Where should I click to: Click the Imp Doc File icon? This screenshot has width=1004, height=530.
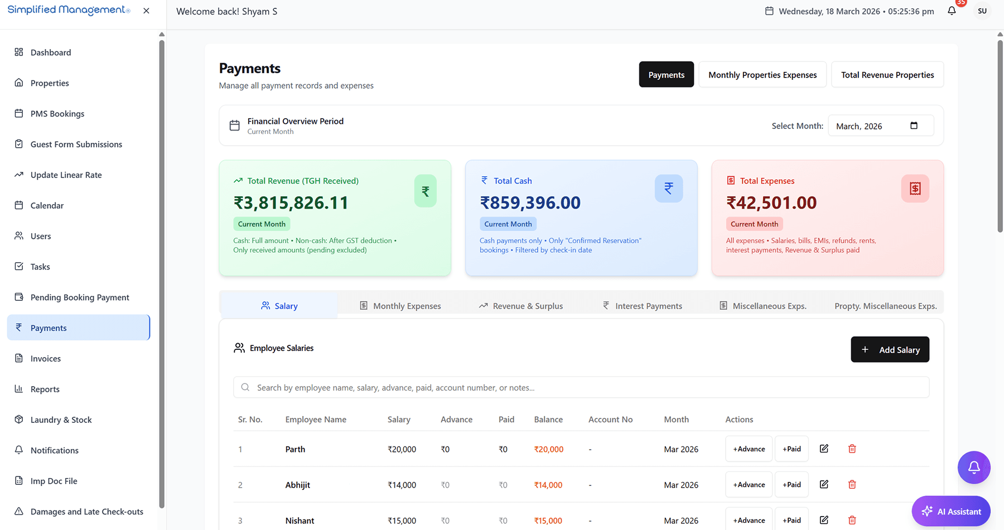pyautogui.click(x=19, y=480)
